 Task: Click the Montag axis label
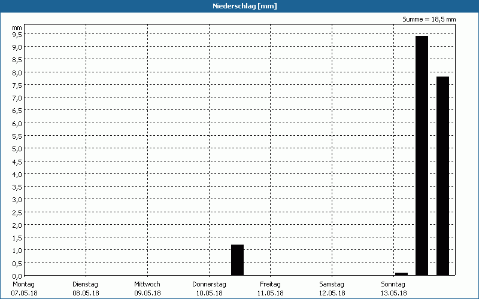(x=23, y=284)
